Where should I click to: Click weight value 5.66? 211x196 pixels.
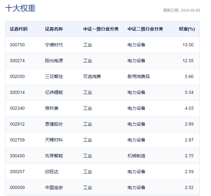click(189, 76)
